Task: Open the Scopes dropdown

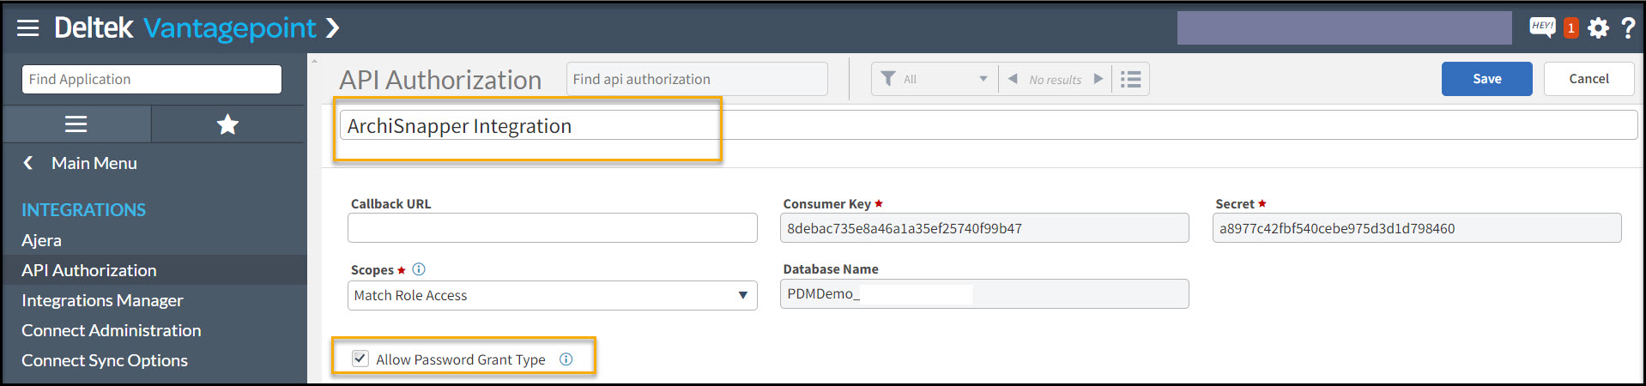Action: [x=553, y=295]
